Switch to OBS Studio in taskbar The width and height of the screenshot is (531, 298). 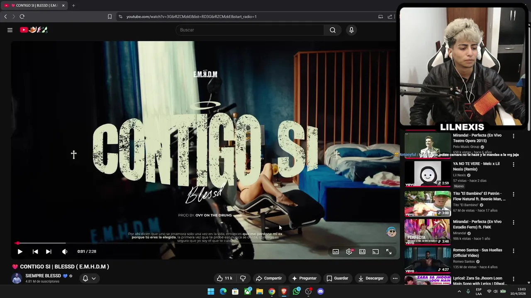308,291
